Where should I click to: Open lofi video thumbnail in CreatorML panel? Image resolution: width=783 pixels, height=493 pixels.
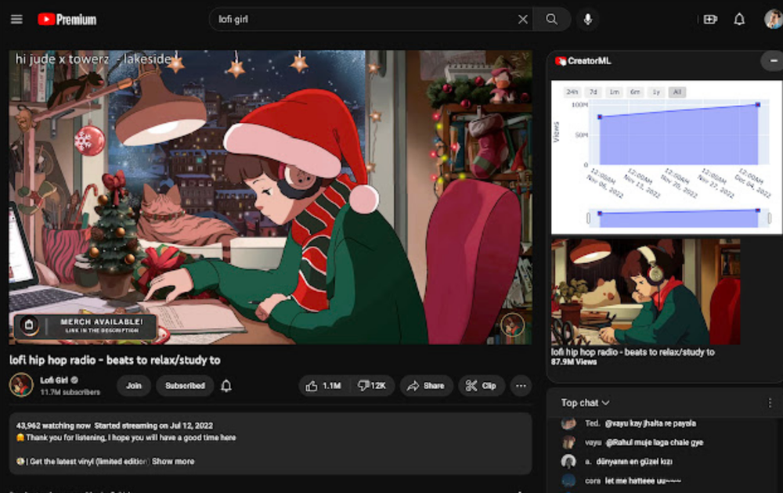click(646, 291)
